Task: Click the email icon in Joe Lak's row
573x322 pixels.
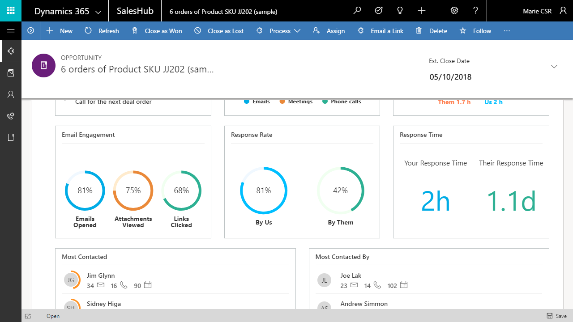Action: click(354, 285)
